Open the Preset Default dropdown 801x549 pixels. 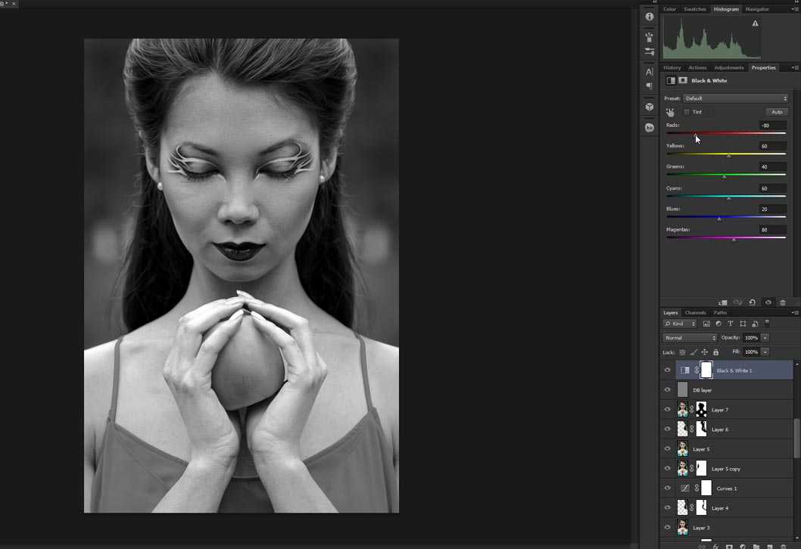pyautogui.click(x=736, y=98)
